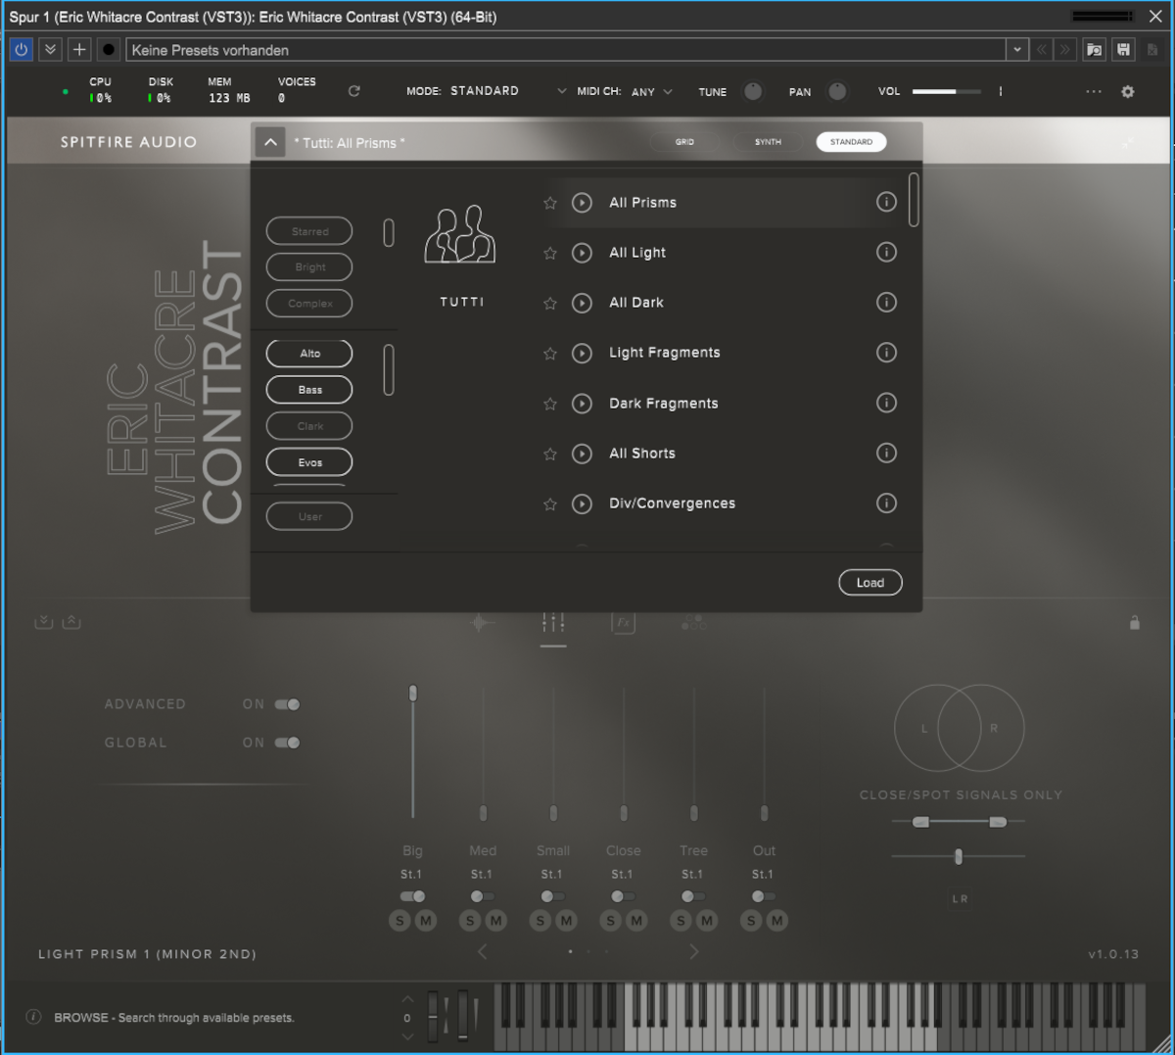The image size is (1175, 1055).
Task: Click the preset list scrollbar
Action: (x=914, y=200)
